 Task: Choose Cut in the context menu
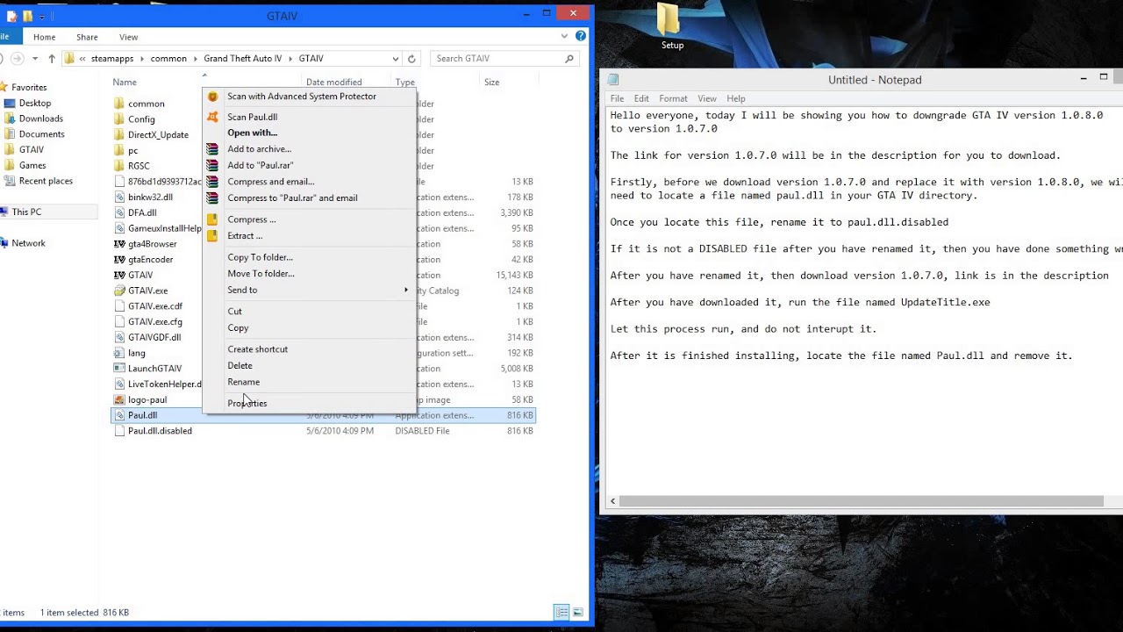pos(234,311)
